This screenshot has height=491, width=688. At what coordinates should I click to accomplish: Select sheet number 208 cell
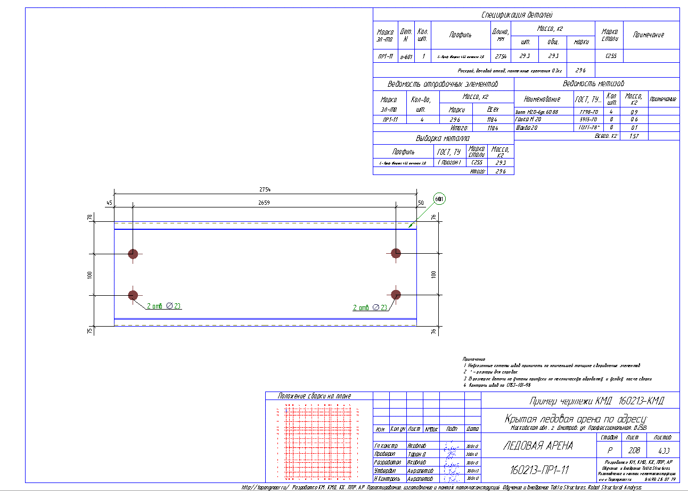click(633, 448)
